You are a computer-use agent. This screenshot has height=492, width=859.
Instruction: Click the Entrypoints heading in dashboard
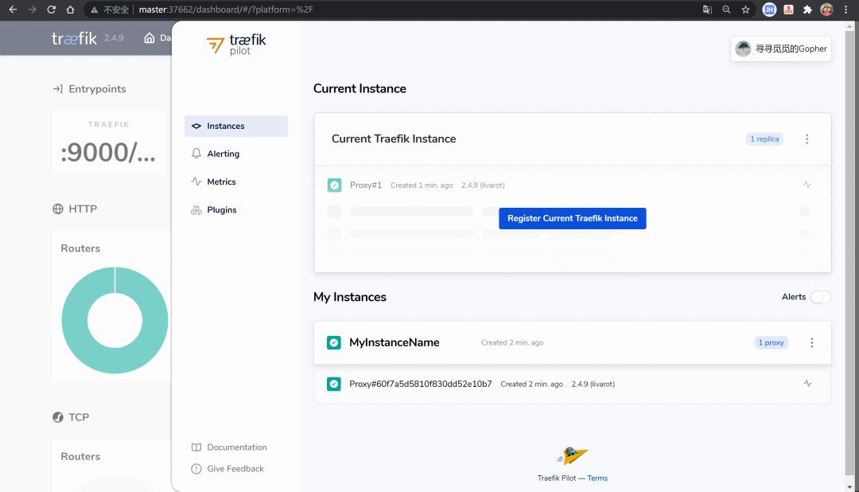tap(97, 89)
